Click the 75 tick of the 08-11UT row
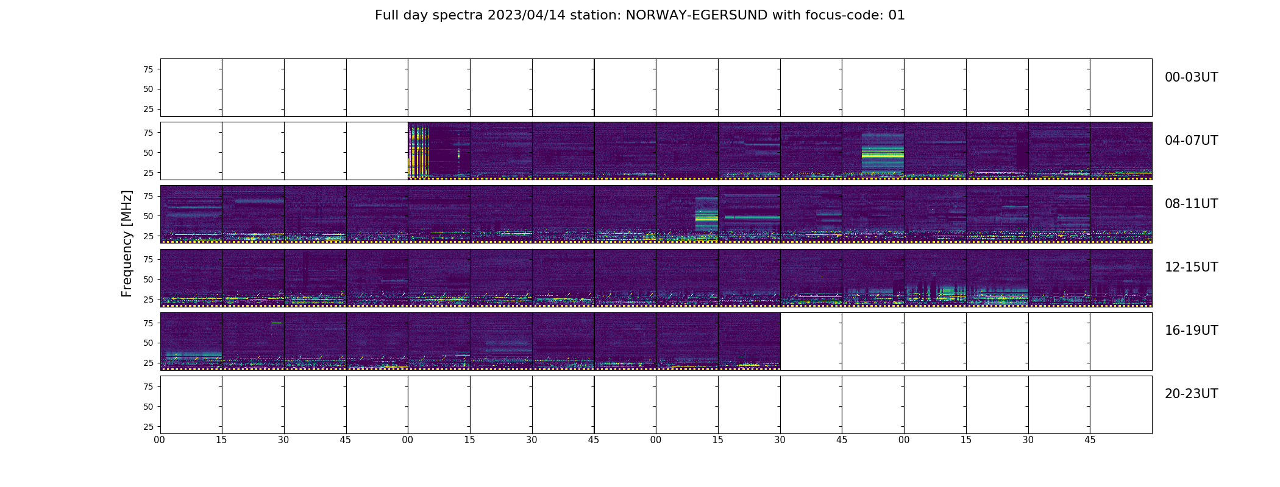Screen dimensions: 1280x487 click(x=148, y=196)
